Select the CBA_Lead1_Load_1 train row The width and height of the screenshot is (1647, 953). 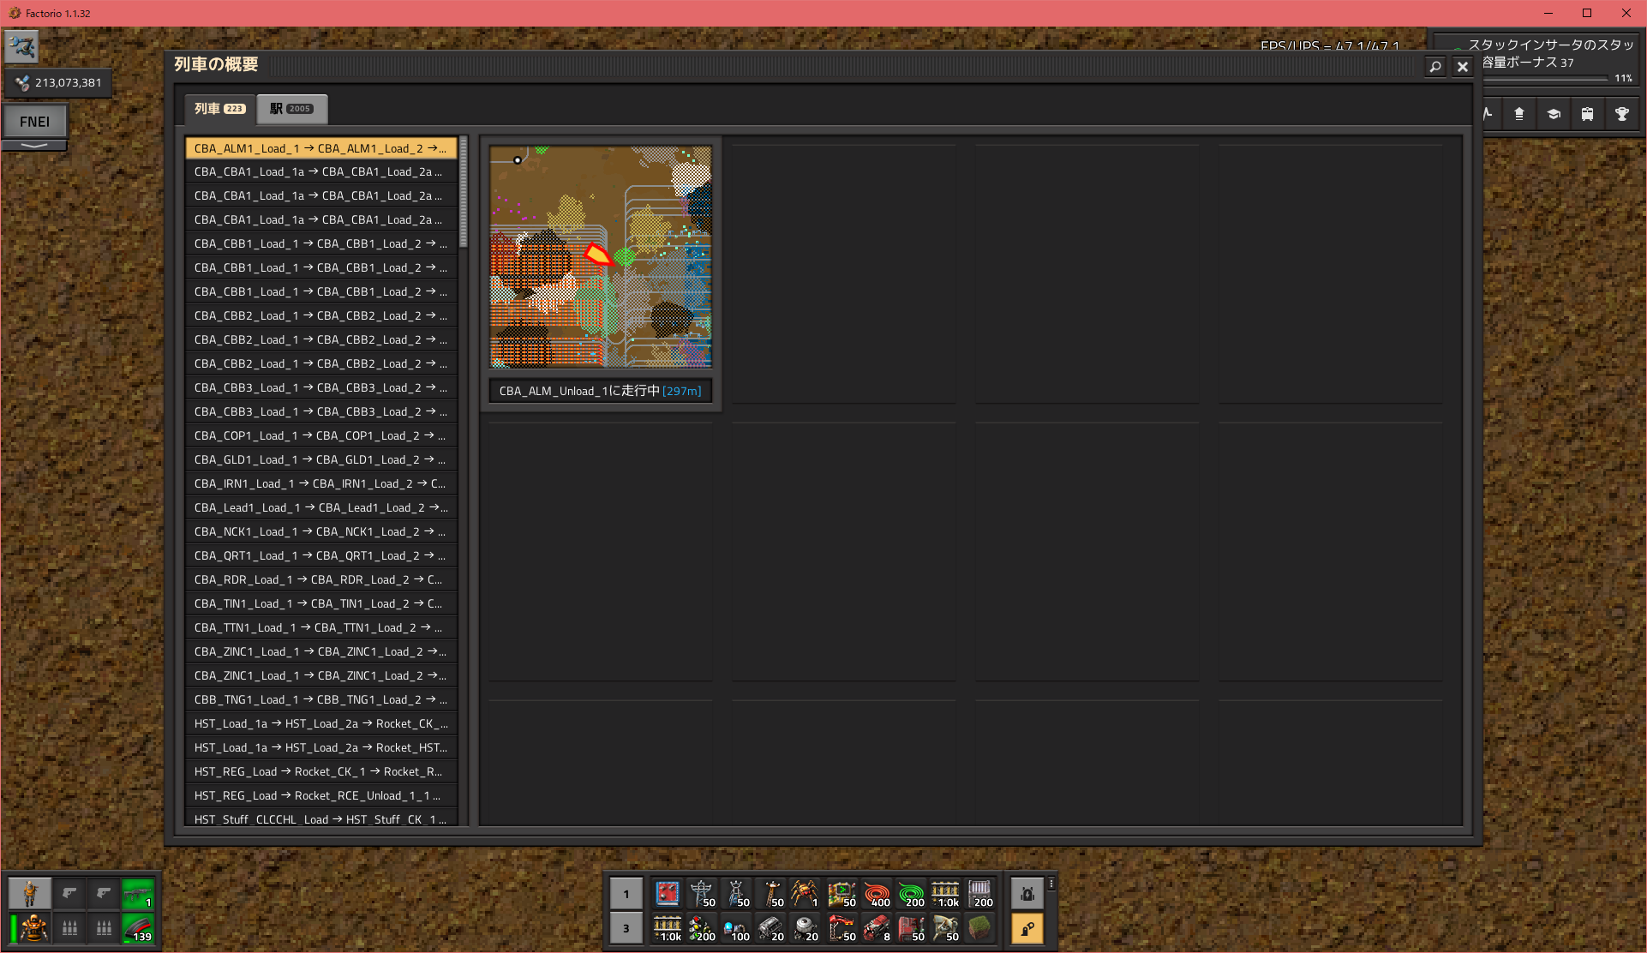(321, 508)
